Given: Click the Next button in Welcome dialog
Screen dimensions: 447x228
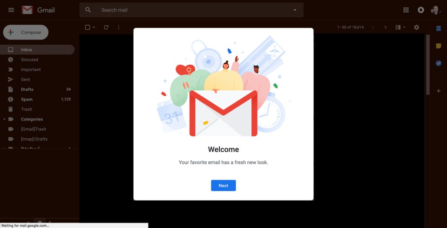Looking at the screenshot, I should [x=223, y=186].
